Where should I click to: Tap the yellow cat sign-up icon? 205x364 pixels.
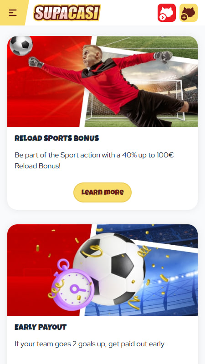(189, 13)
